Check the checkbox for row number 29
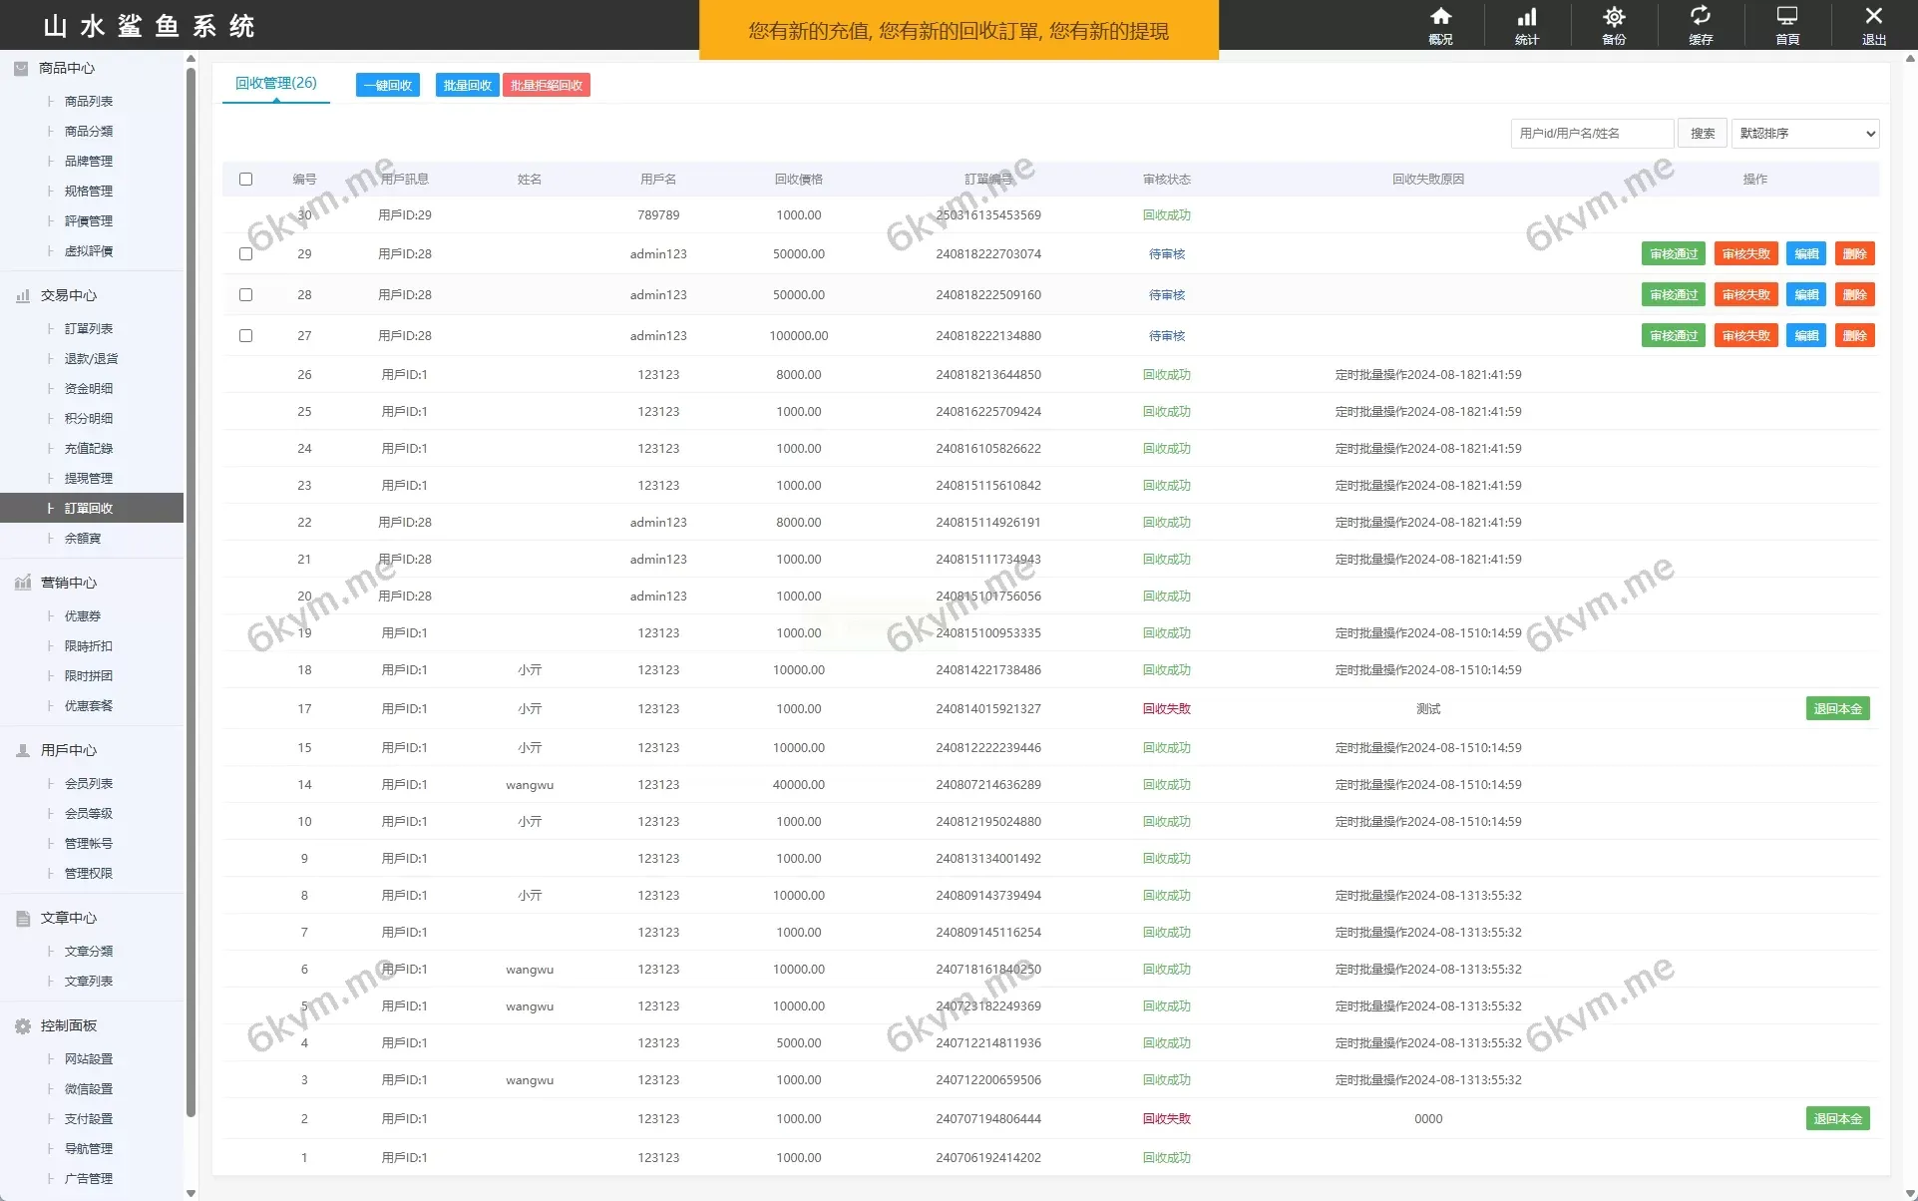The width and height of the screenshot is (1918, 1201). click(245, 254)
